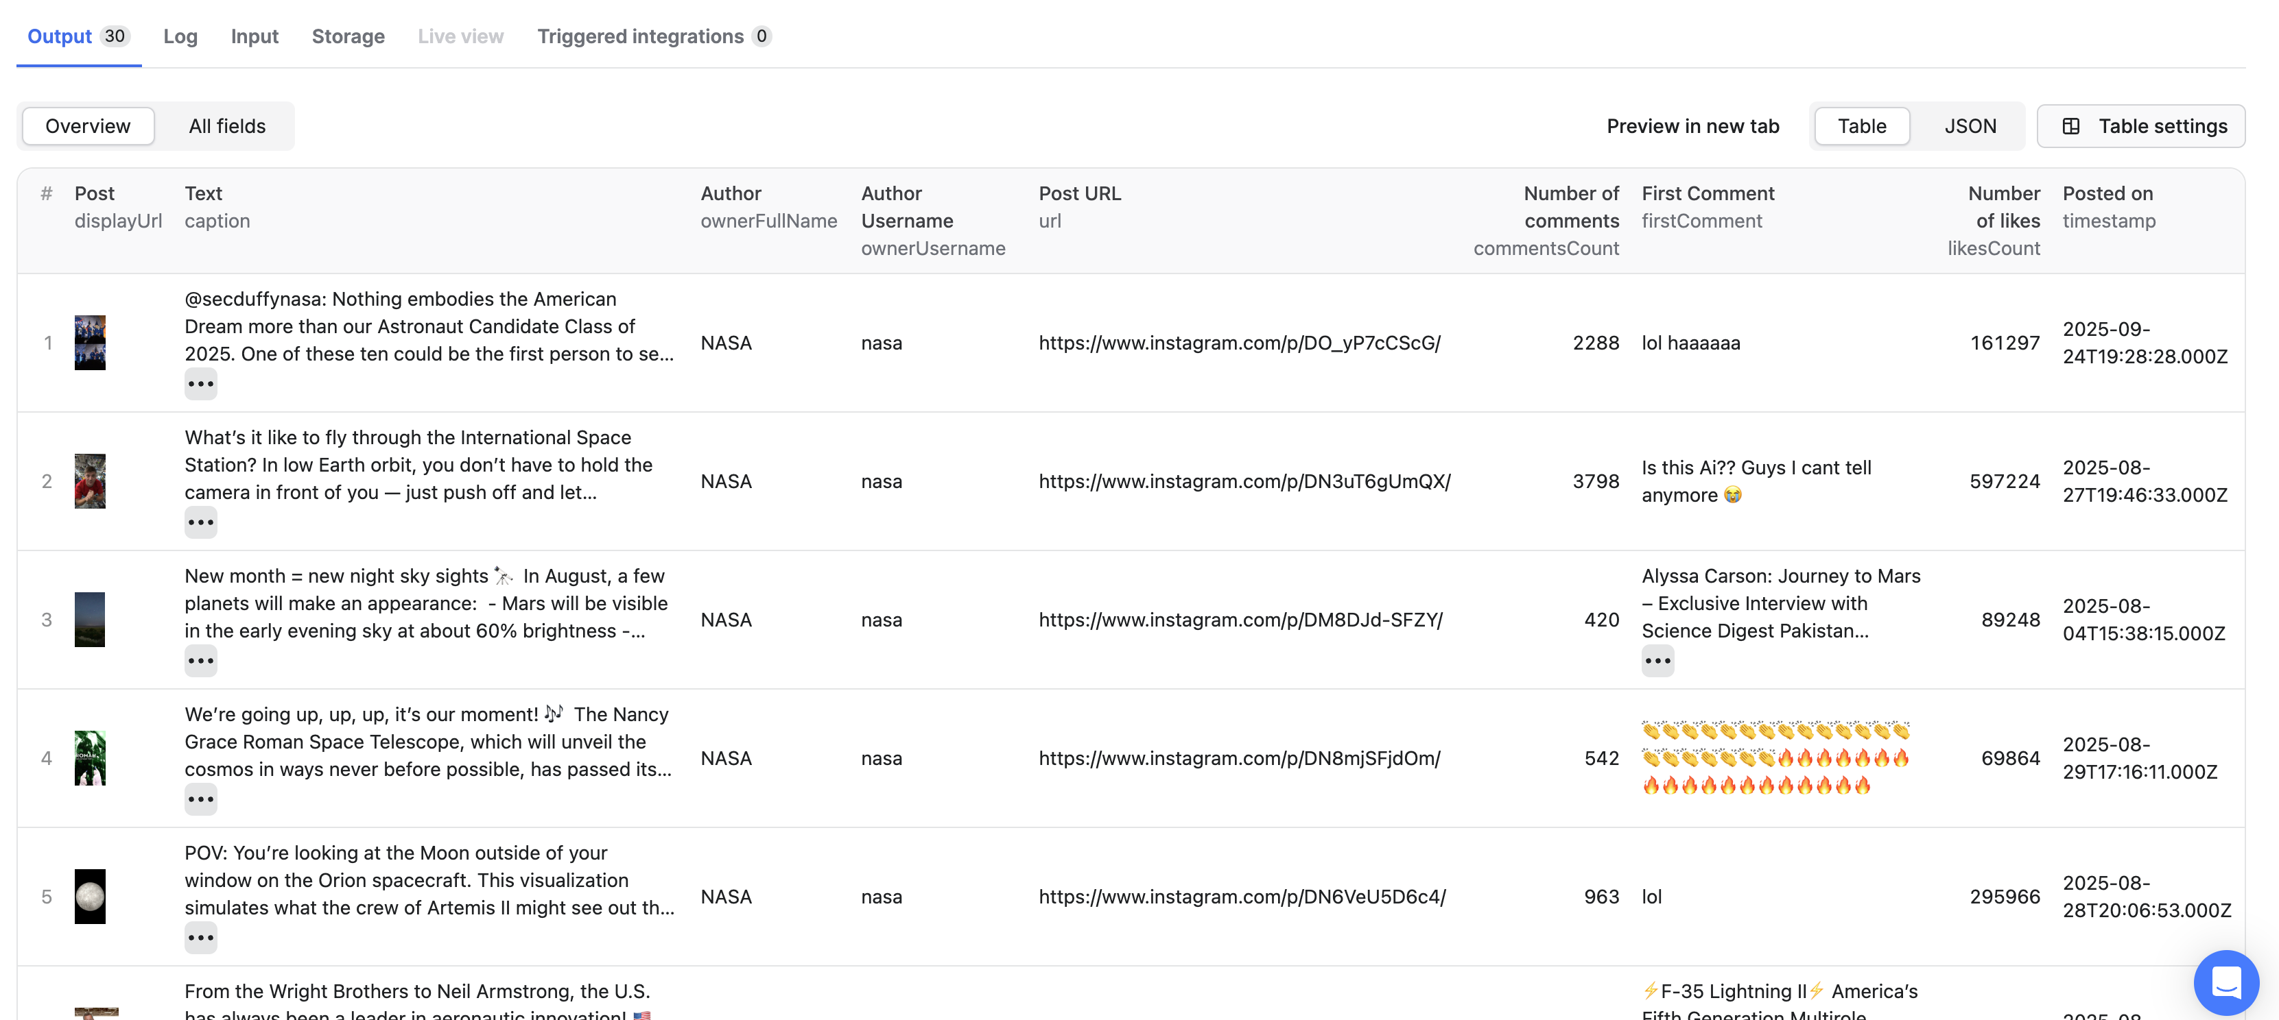The width and height of the screenshot is (2279, 1020).
Task: Select Table output format
Action: (x=1861, y=126)
